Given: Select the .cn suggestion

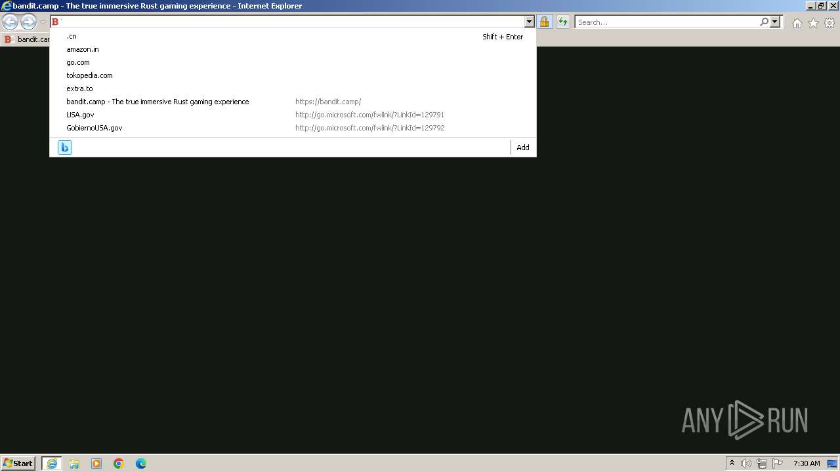Looking at the screenshot, I should pos(293,36).
